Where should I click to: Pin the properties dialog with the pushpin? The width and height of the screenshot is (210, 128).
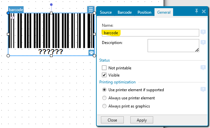pos(197,11)
